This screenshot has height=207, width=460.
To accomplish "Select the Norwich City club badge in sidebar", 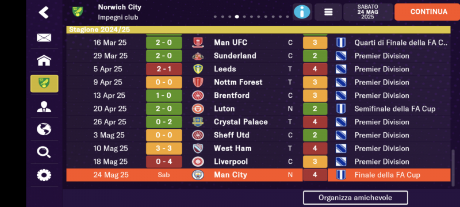I will [44, 83].
